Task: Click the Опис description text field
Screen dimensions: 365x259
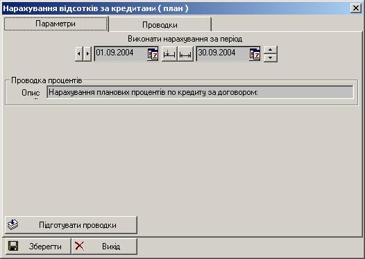Action: coord(200,92)
